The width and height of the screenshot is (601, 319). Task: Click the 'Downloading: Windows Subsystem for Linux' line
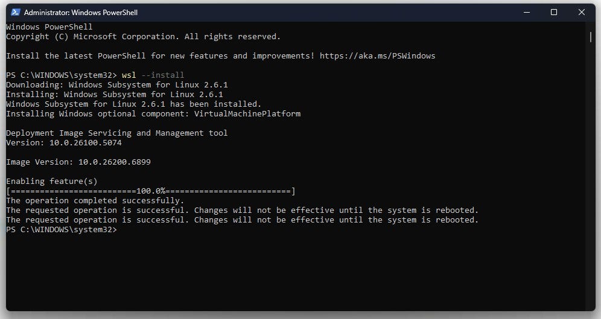(x=117, y=85)
